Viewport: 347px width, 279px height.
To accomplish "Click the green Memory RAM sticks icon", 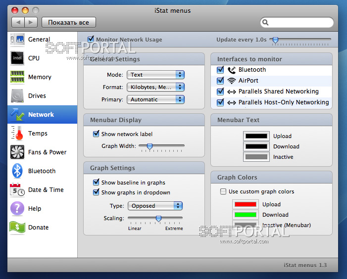I will click(17, 77).
